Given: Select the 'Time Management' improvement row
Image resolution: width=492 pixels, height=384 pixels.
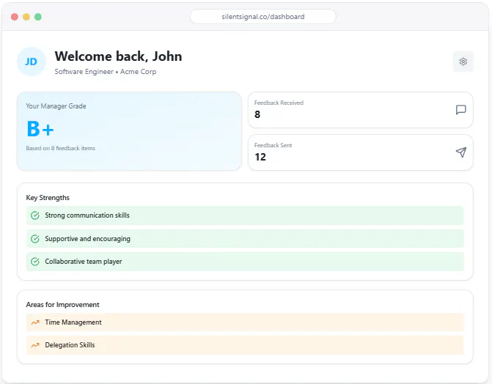Looking at the screenshot, I should tap(245, 322).
